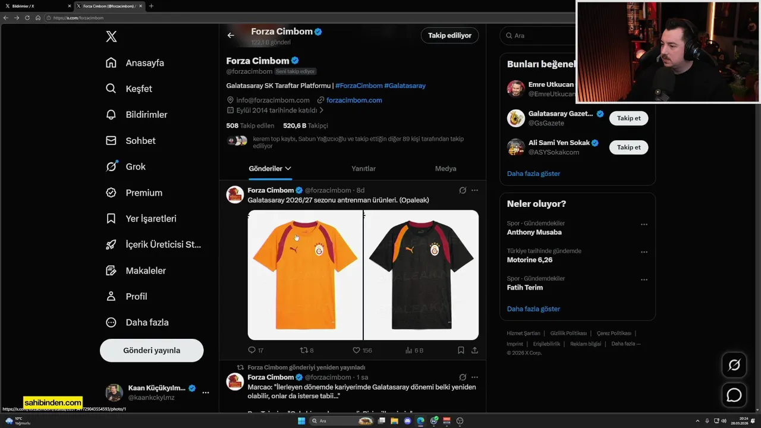Image resolution: width=761 pixels, height=428 pixels.
Task: Open Microsoft Edge taskbar icon
Action: tap(420, 421)
